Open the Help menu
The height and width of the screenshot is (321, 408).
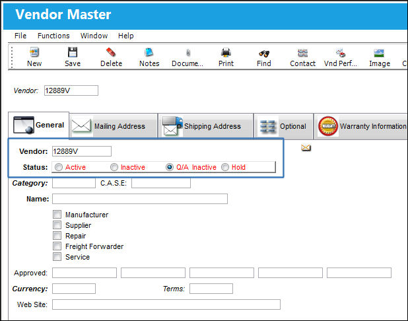125,36
